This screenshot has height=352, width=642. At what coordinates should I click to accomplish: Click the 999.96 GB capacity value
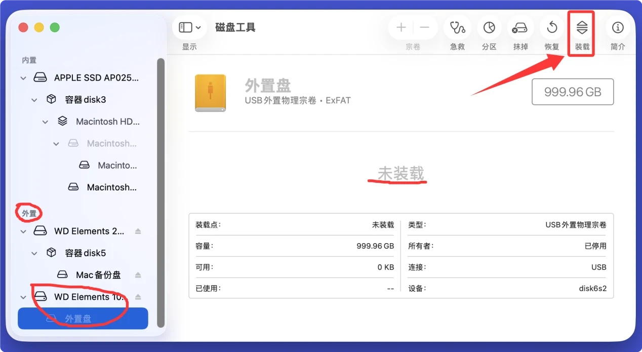[x=375, y=246]
